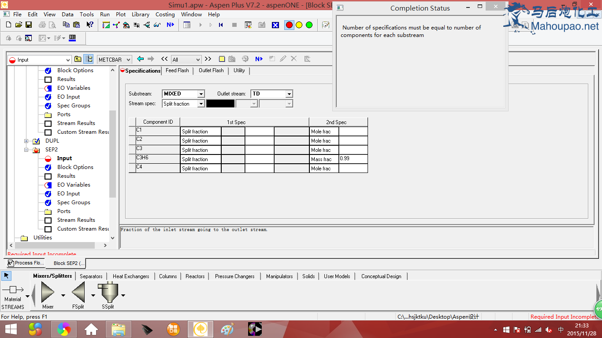Select the Mixer block model
The image size is (602, 338).
click(x=48, y=293)
